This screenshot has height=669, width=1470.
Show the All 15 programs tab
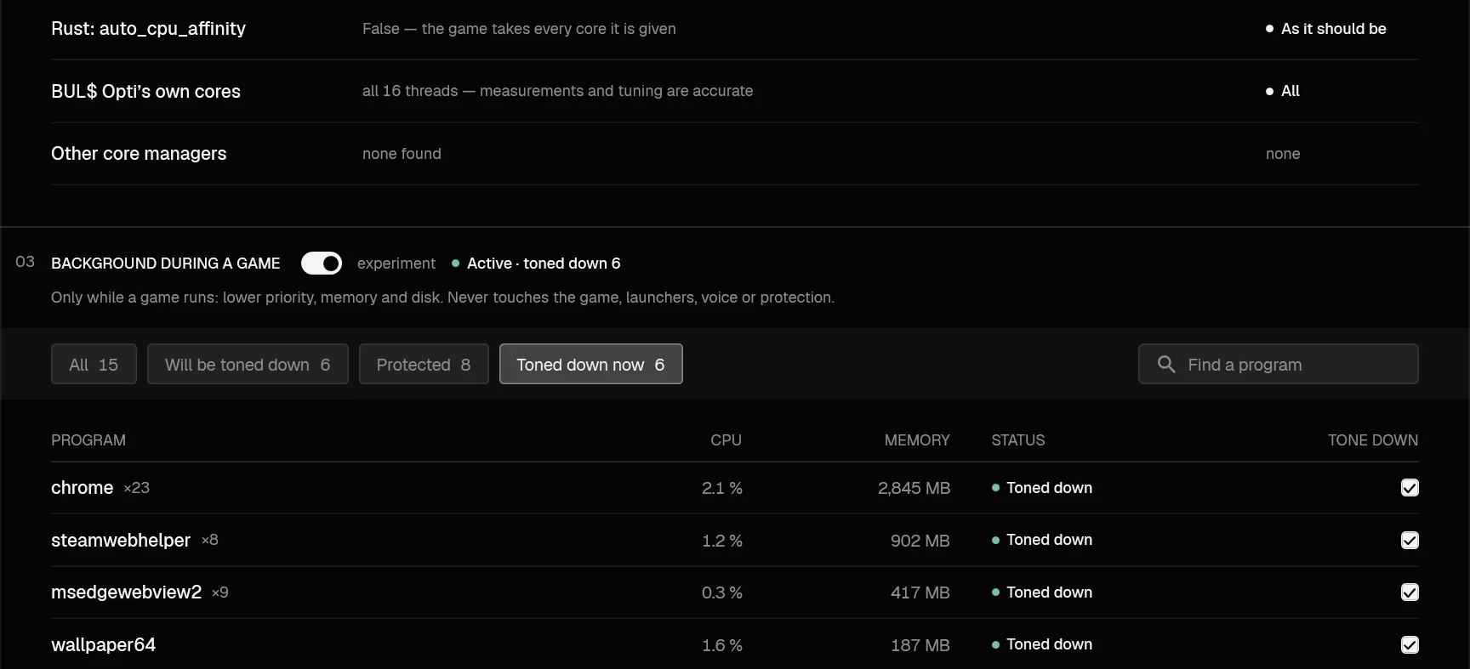(94, 364)
